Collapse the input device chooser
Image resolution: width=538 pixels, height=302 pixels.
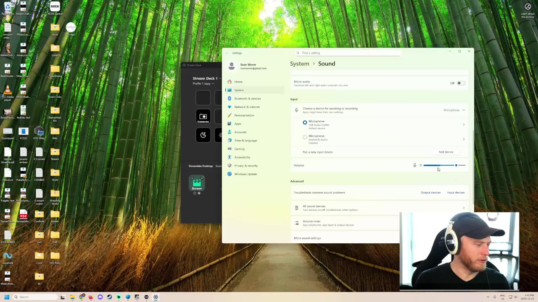coord(464,110)
